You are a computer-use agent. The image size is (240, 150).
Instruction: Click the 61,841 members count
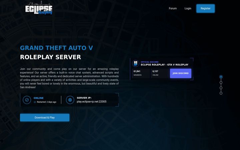137,71
